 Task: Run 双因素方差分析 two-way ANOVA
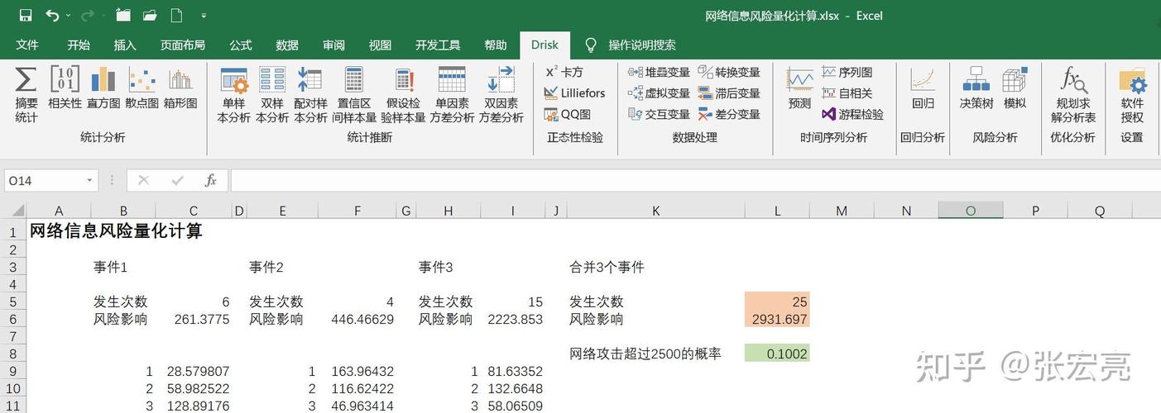point(501,94)
